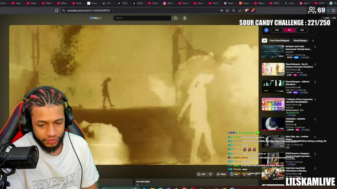337x189 pixels.
Task: Click the Share button under the video
Action: (221, 174)
